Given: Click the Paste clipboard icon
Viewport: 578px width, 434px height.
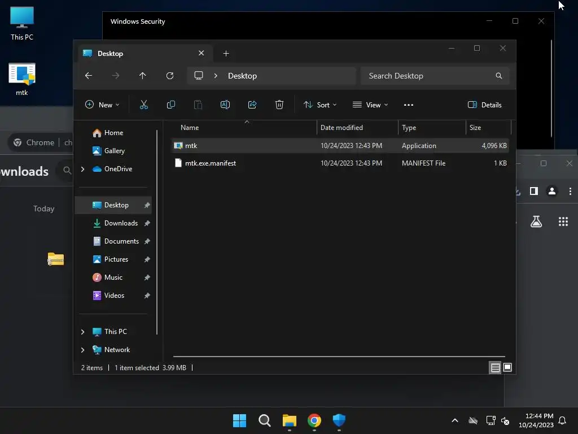Looking at the screenshot, I should (198, 105).
